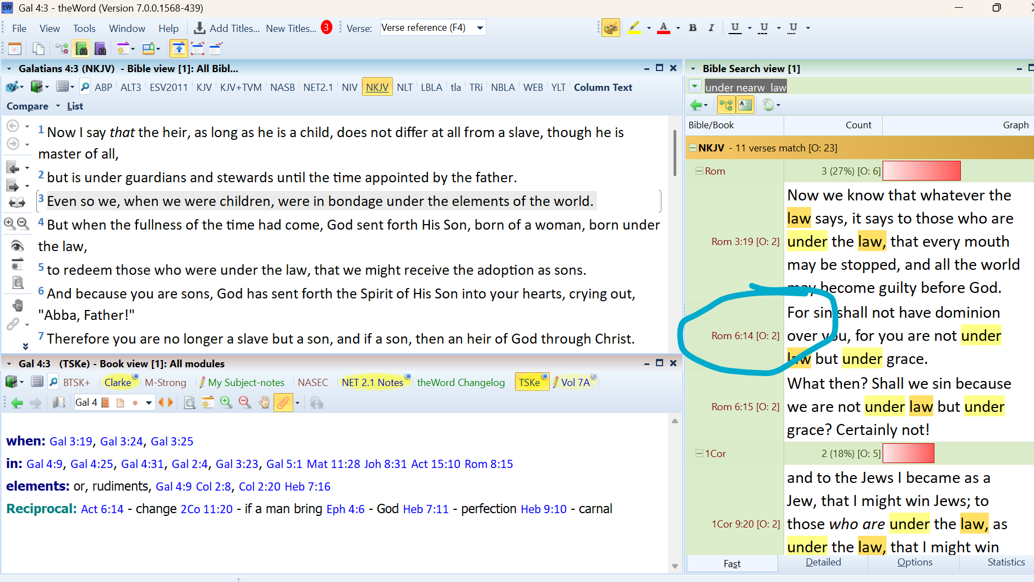This screenshot has height=582, width=1034.
Task: Click Book view zoom out icon
Action: (245, 402)
